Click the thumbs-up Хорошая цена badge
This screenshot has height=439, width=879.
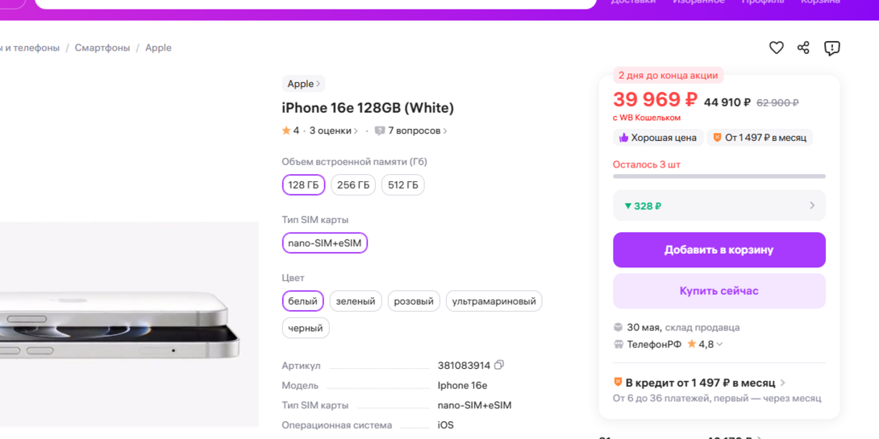tap(658, 138)
